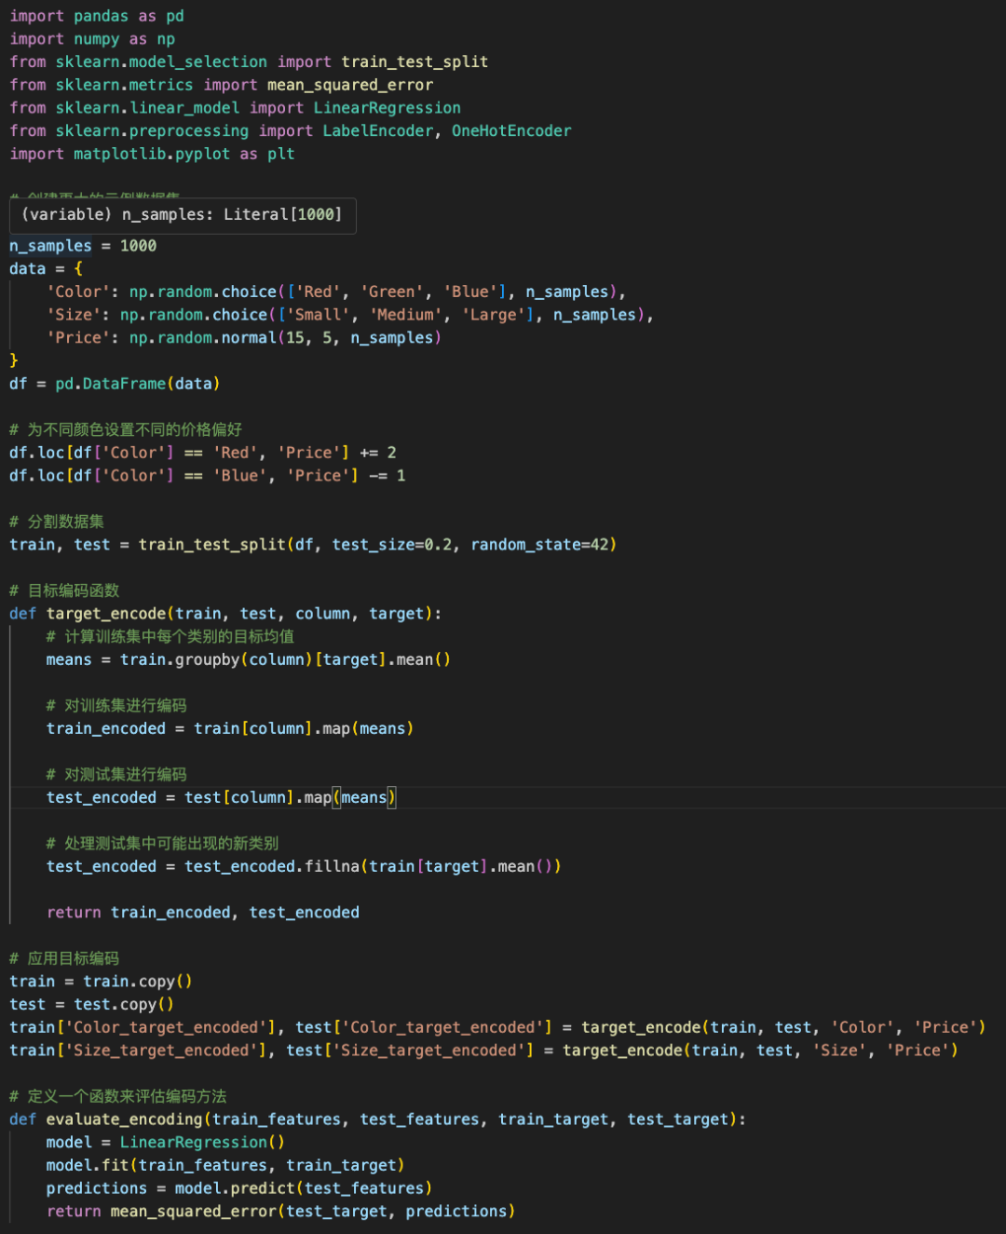This screenshot has width=1006, height=1234.
Task: Click the n_samples = 1000 assignment
Action: [x=84, y=245]
